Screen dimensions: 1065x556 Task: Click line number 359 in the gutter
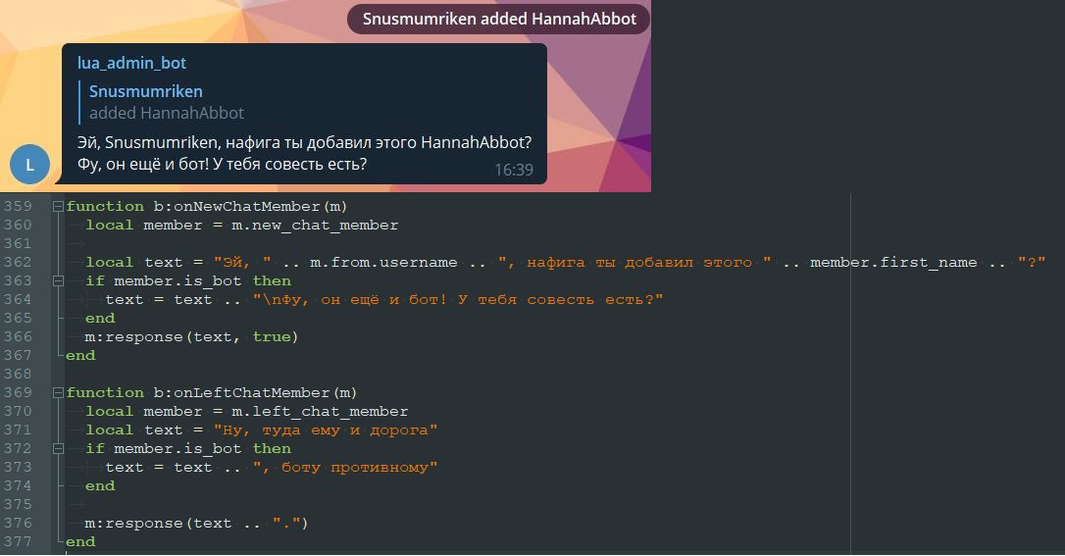(18, 206)
